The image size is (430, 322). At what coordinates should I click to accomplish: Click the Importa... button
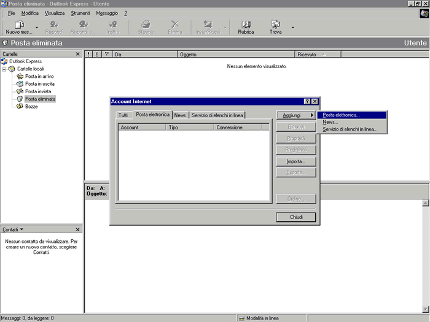[x=296, y=161]
